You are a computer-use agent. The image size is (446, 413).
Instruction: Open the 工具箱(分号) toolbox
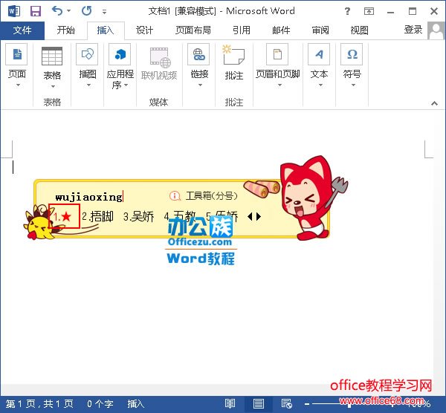pyautogui.click(x=204, y=195)
